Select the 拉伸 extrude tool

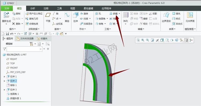click(76, 17)
